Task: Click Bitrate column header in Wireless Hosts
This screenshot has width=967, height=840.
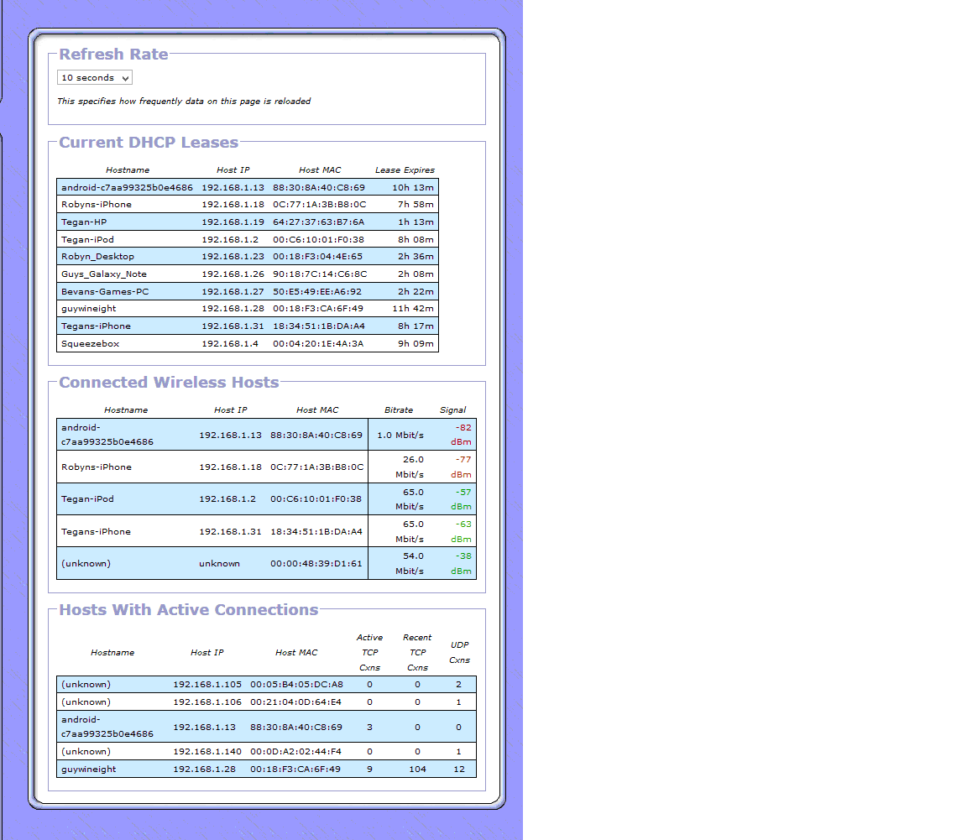Action: point(399,410)
